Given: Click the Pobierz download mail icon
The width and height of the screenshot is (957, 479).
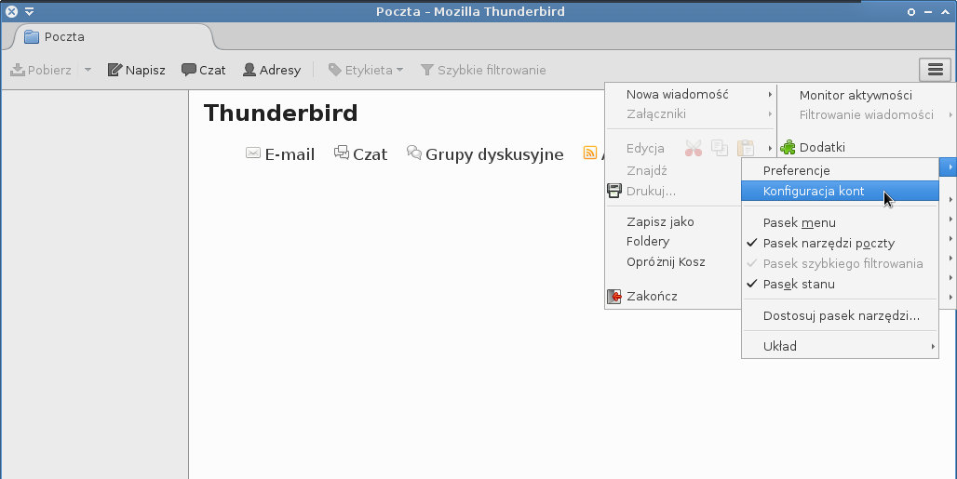Looking at the screenshot, I should [x=18, y=70].
